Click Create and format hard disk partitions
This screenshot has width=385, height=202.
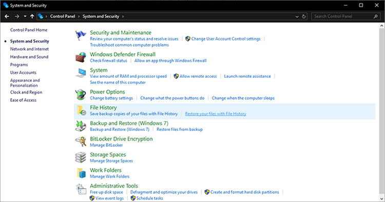click(244, 192)
